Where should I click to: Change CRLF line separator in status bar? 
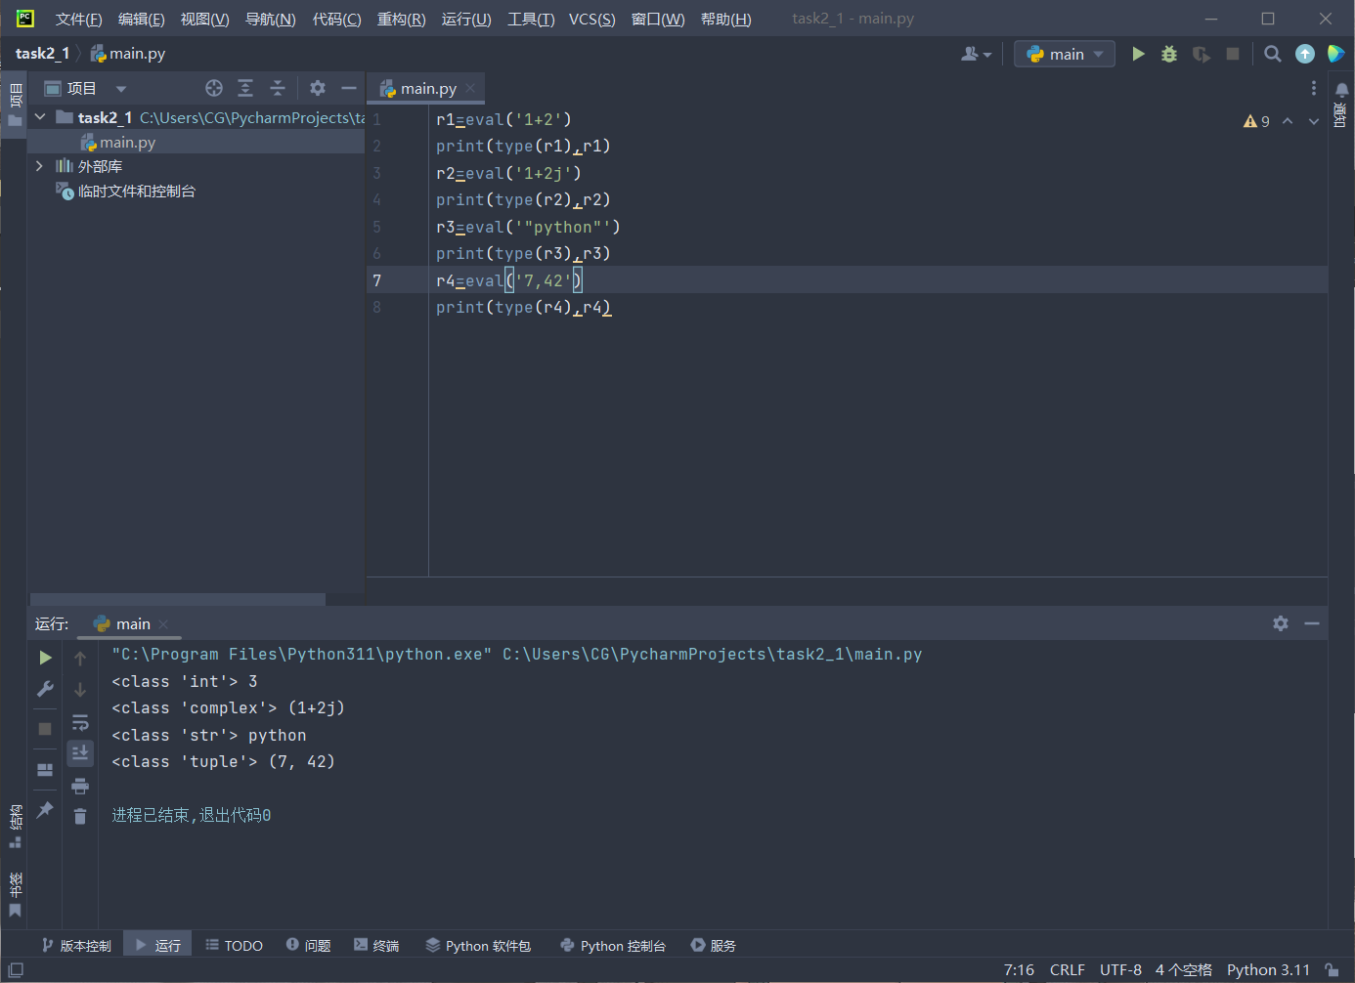(x=1068, y=969)
